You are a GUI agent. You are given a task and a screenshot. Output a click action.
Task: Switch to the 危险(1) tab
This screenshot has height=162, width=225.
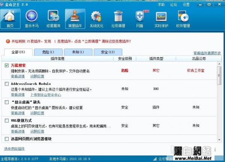point(48,52)
